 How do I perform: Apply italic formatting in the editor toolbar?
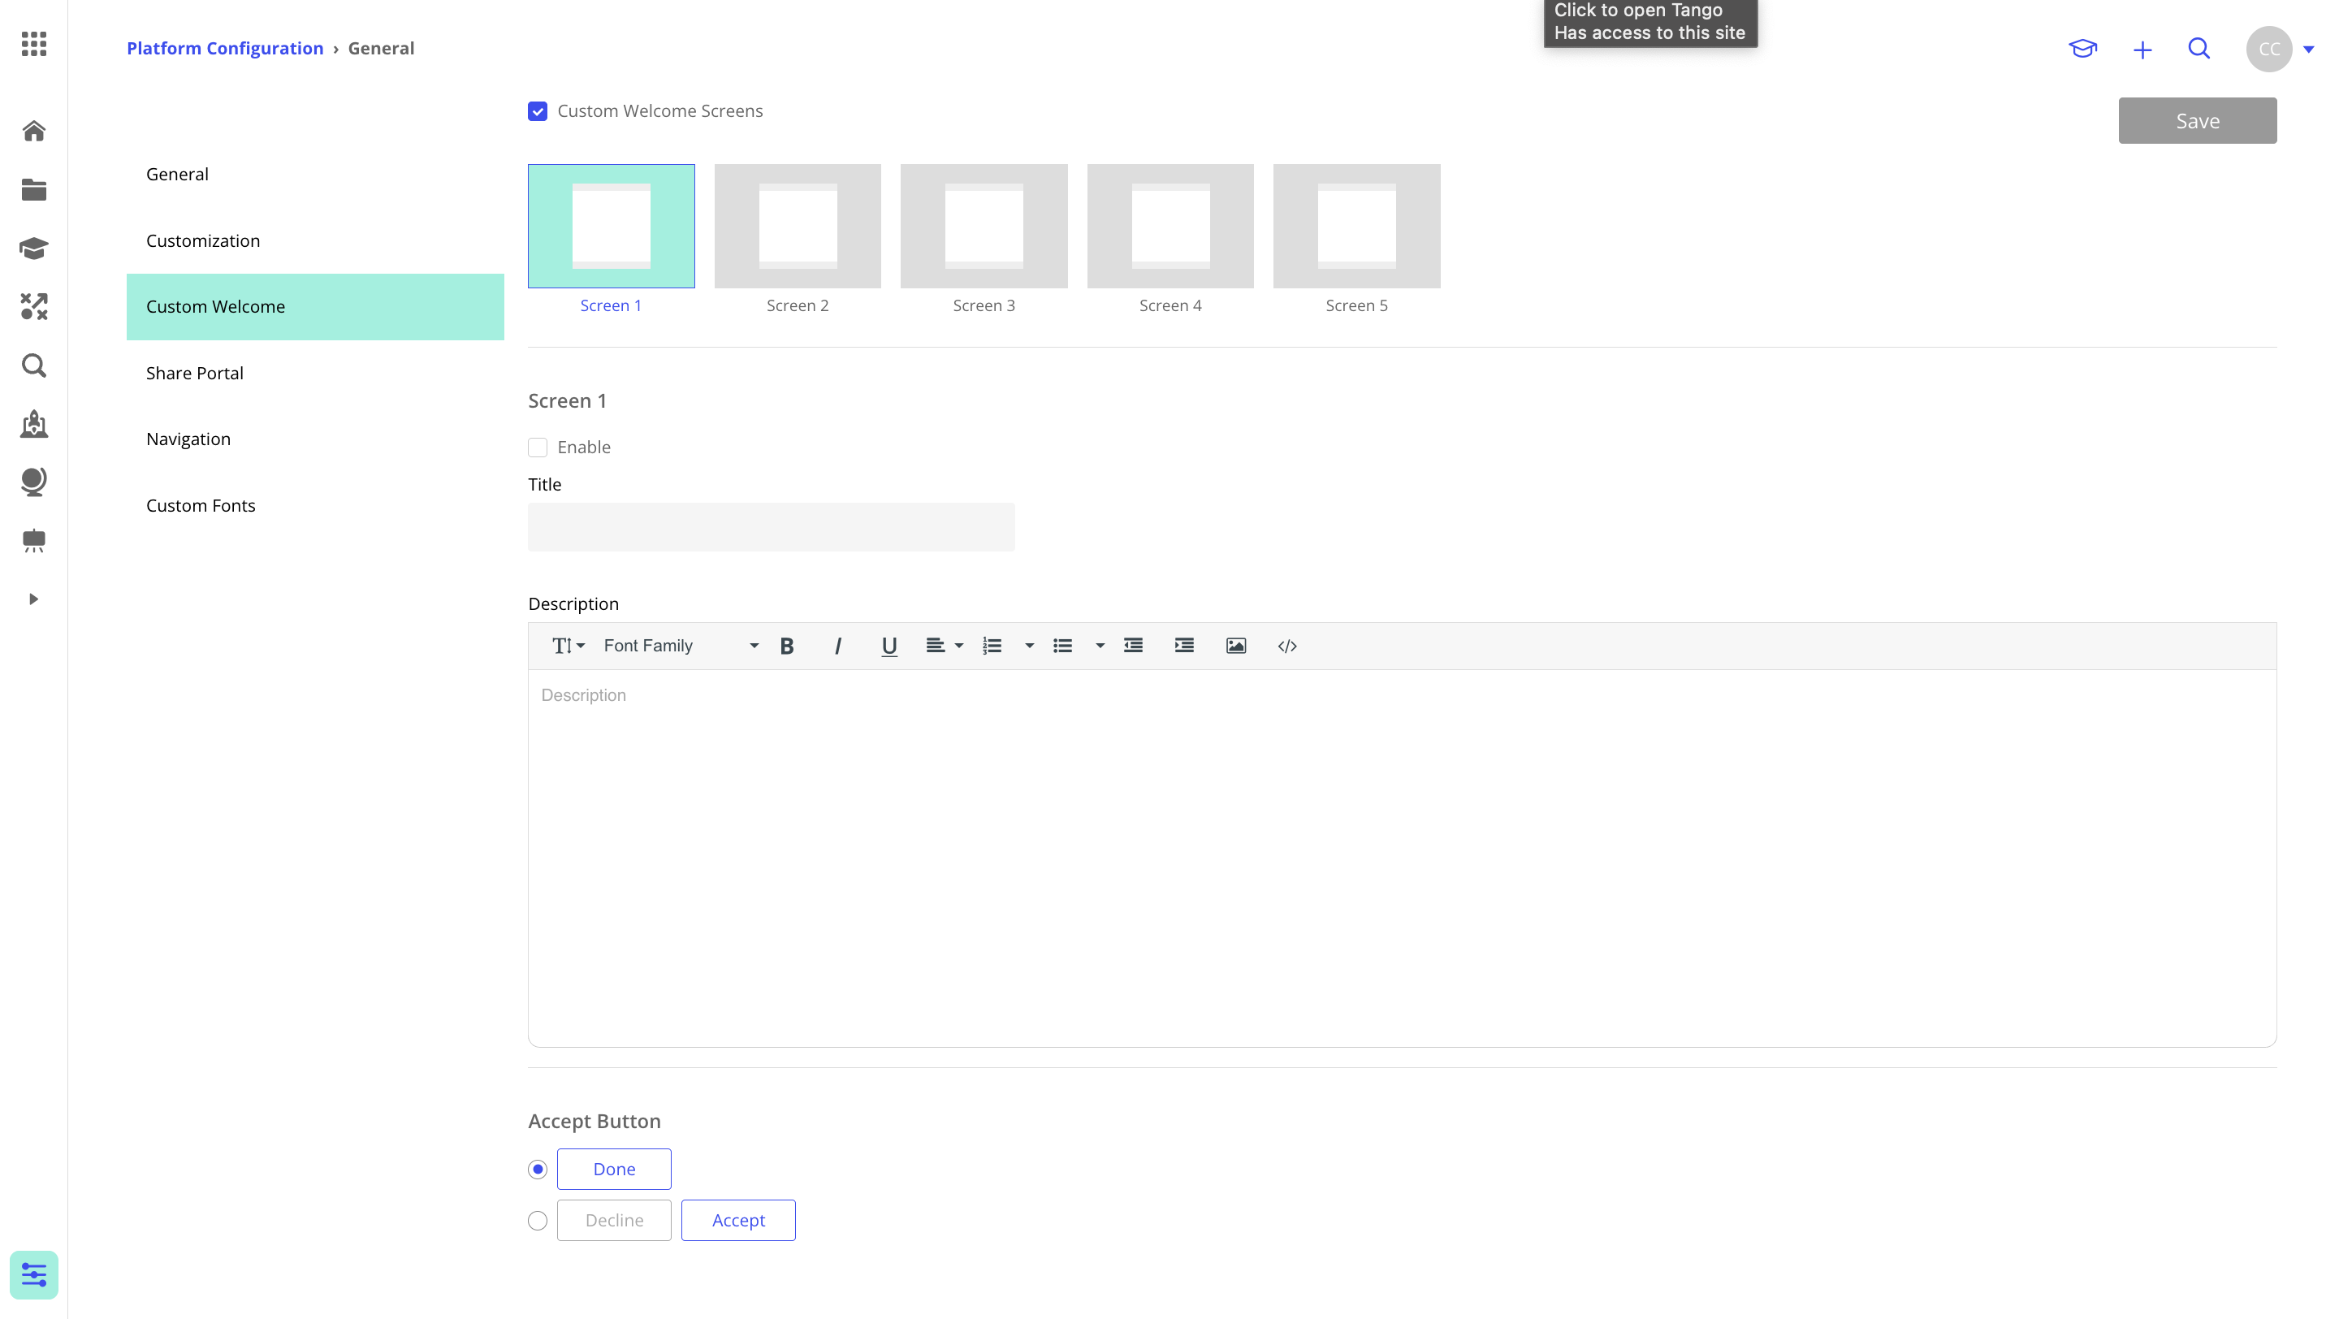[x=837, y=646]
